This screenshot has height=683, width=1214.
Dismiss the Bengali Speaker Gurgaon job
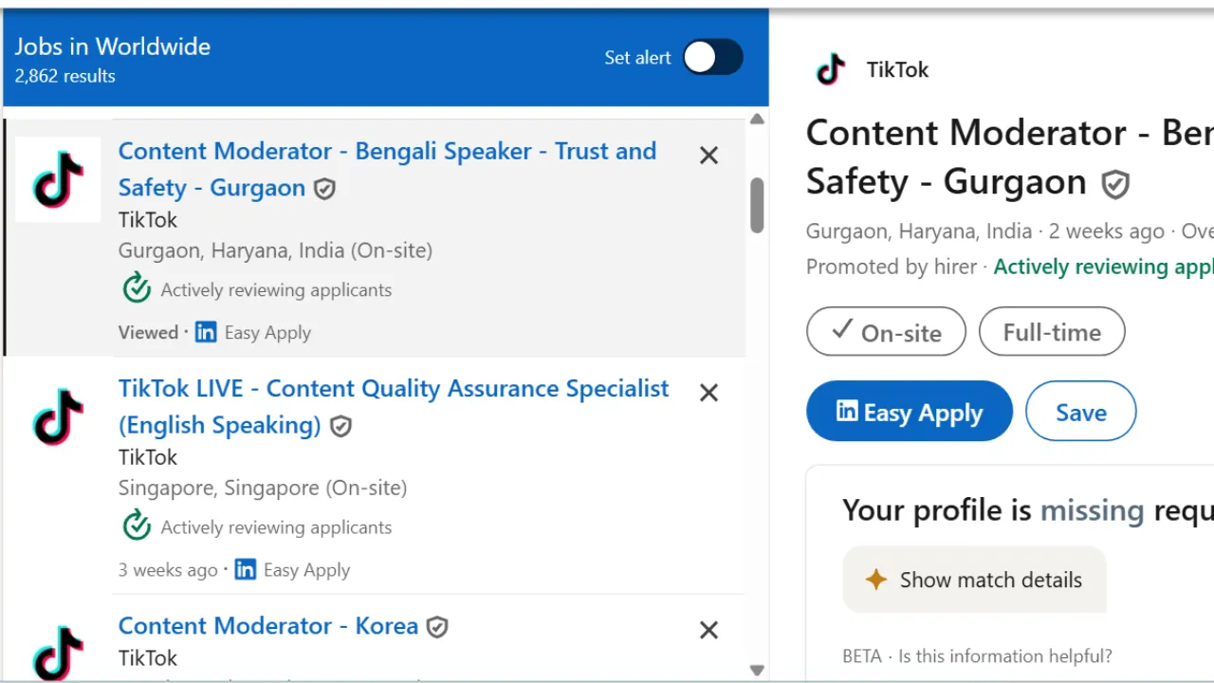coord(708,156)
